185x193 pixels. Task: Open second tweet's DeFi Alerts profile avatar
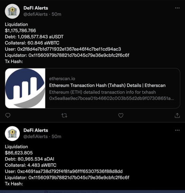tap(12, 134)
